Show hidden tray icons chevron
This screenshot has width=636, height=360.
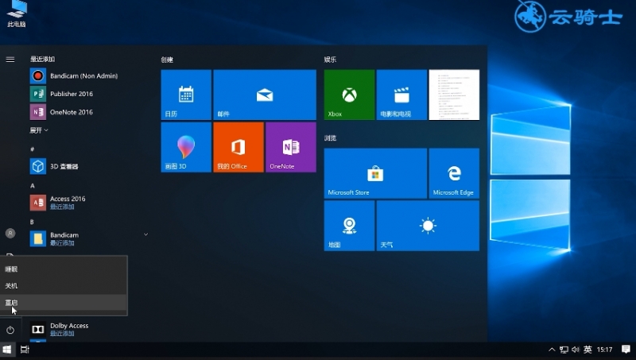[x=552, y=350]
